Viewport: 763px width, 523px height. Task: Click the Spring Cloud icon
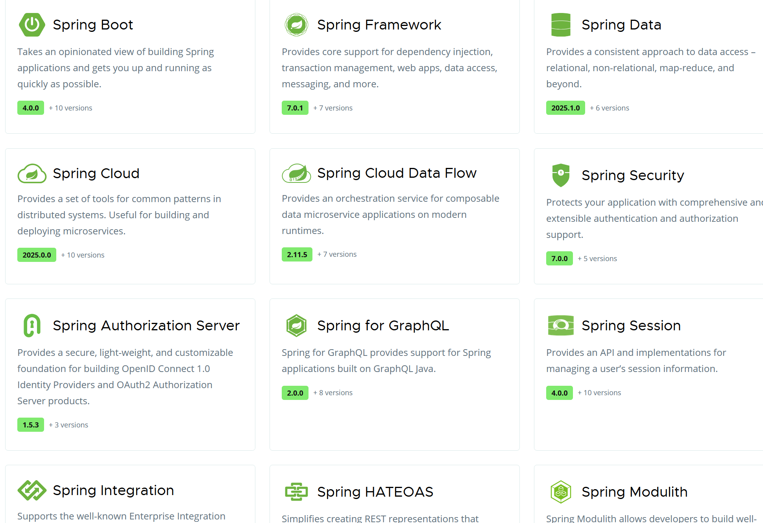(x=32, y=173)
